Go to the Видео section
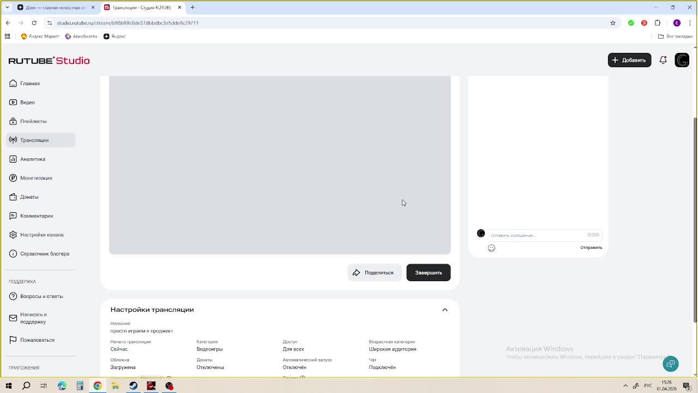 41,103
